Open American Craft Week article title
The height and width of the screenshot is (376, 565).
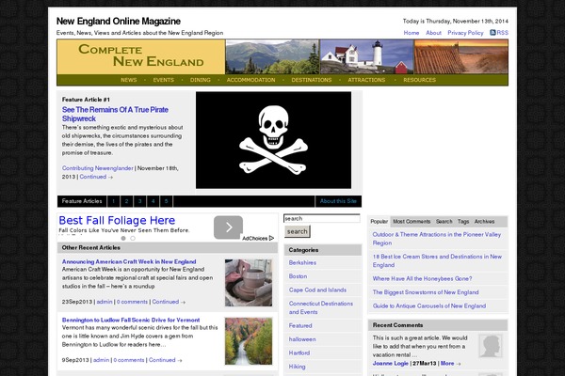pyautogui.click(x=129, y=261)
